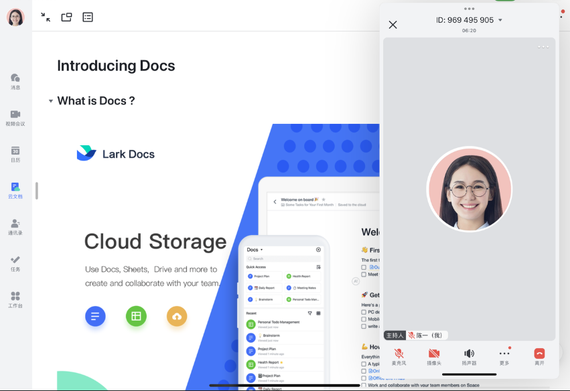Open Messages (消息) in the sidebar
570x391 pixels.
15,82
